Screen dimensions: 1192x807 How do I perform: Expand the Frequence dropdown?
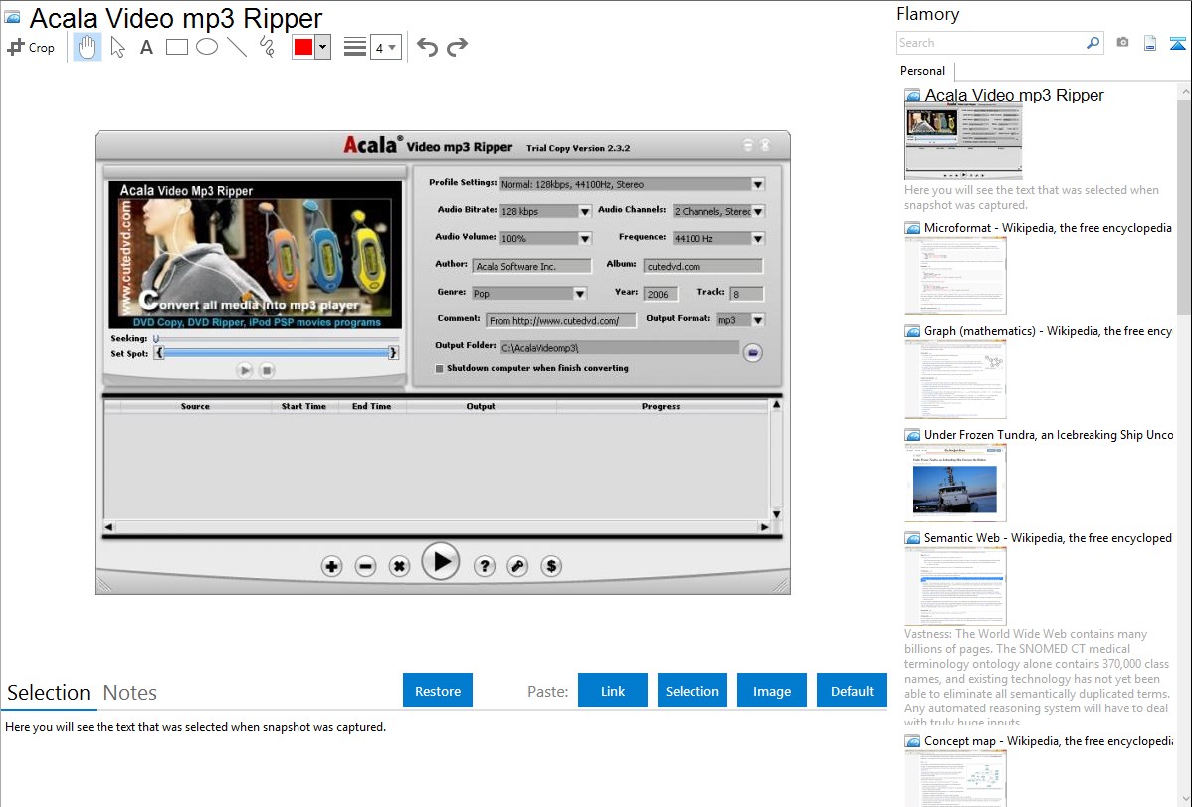pyautogui.click(x=758, y=238)
